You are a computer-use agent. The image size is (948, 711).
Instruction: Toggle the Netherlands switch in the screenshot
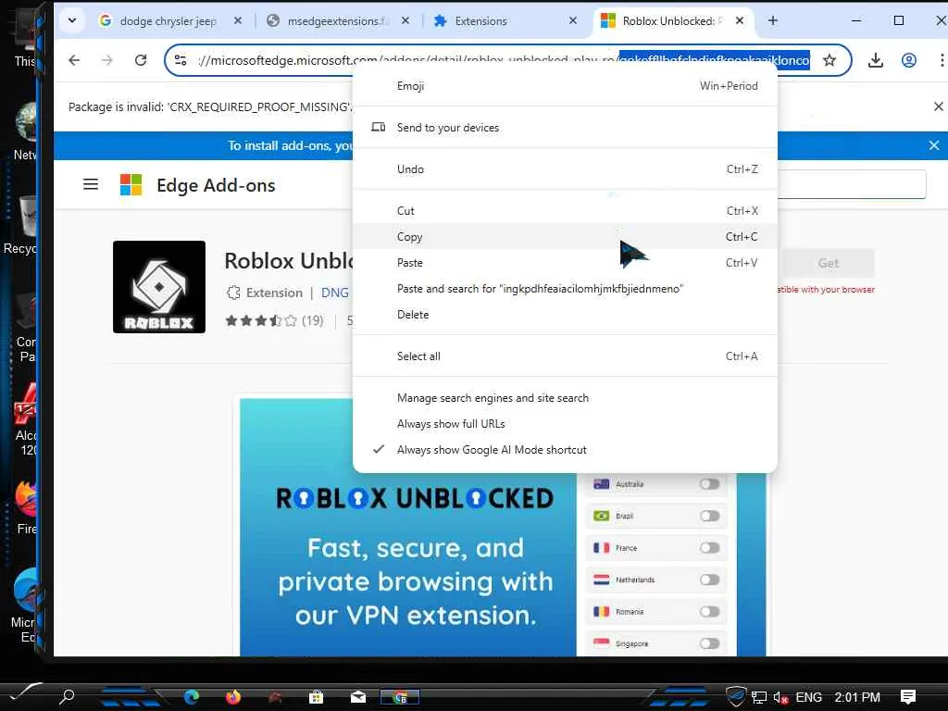point(710,580)
